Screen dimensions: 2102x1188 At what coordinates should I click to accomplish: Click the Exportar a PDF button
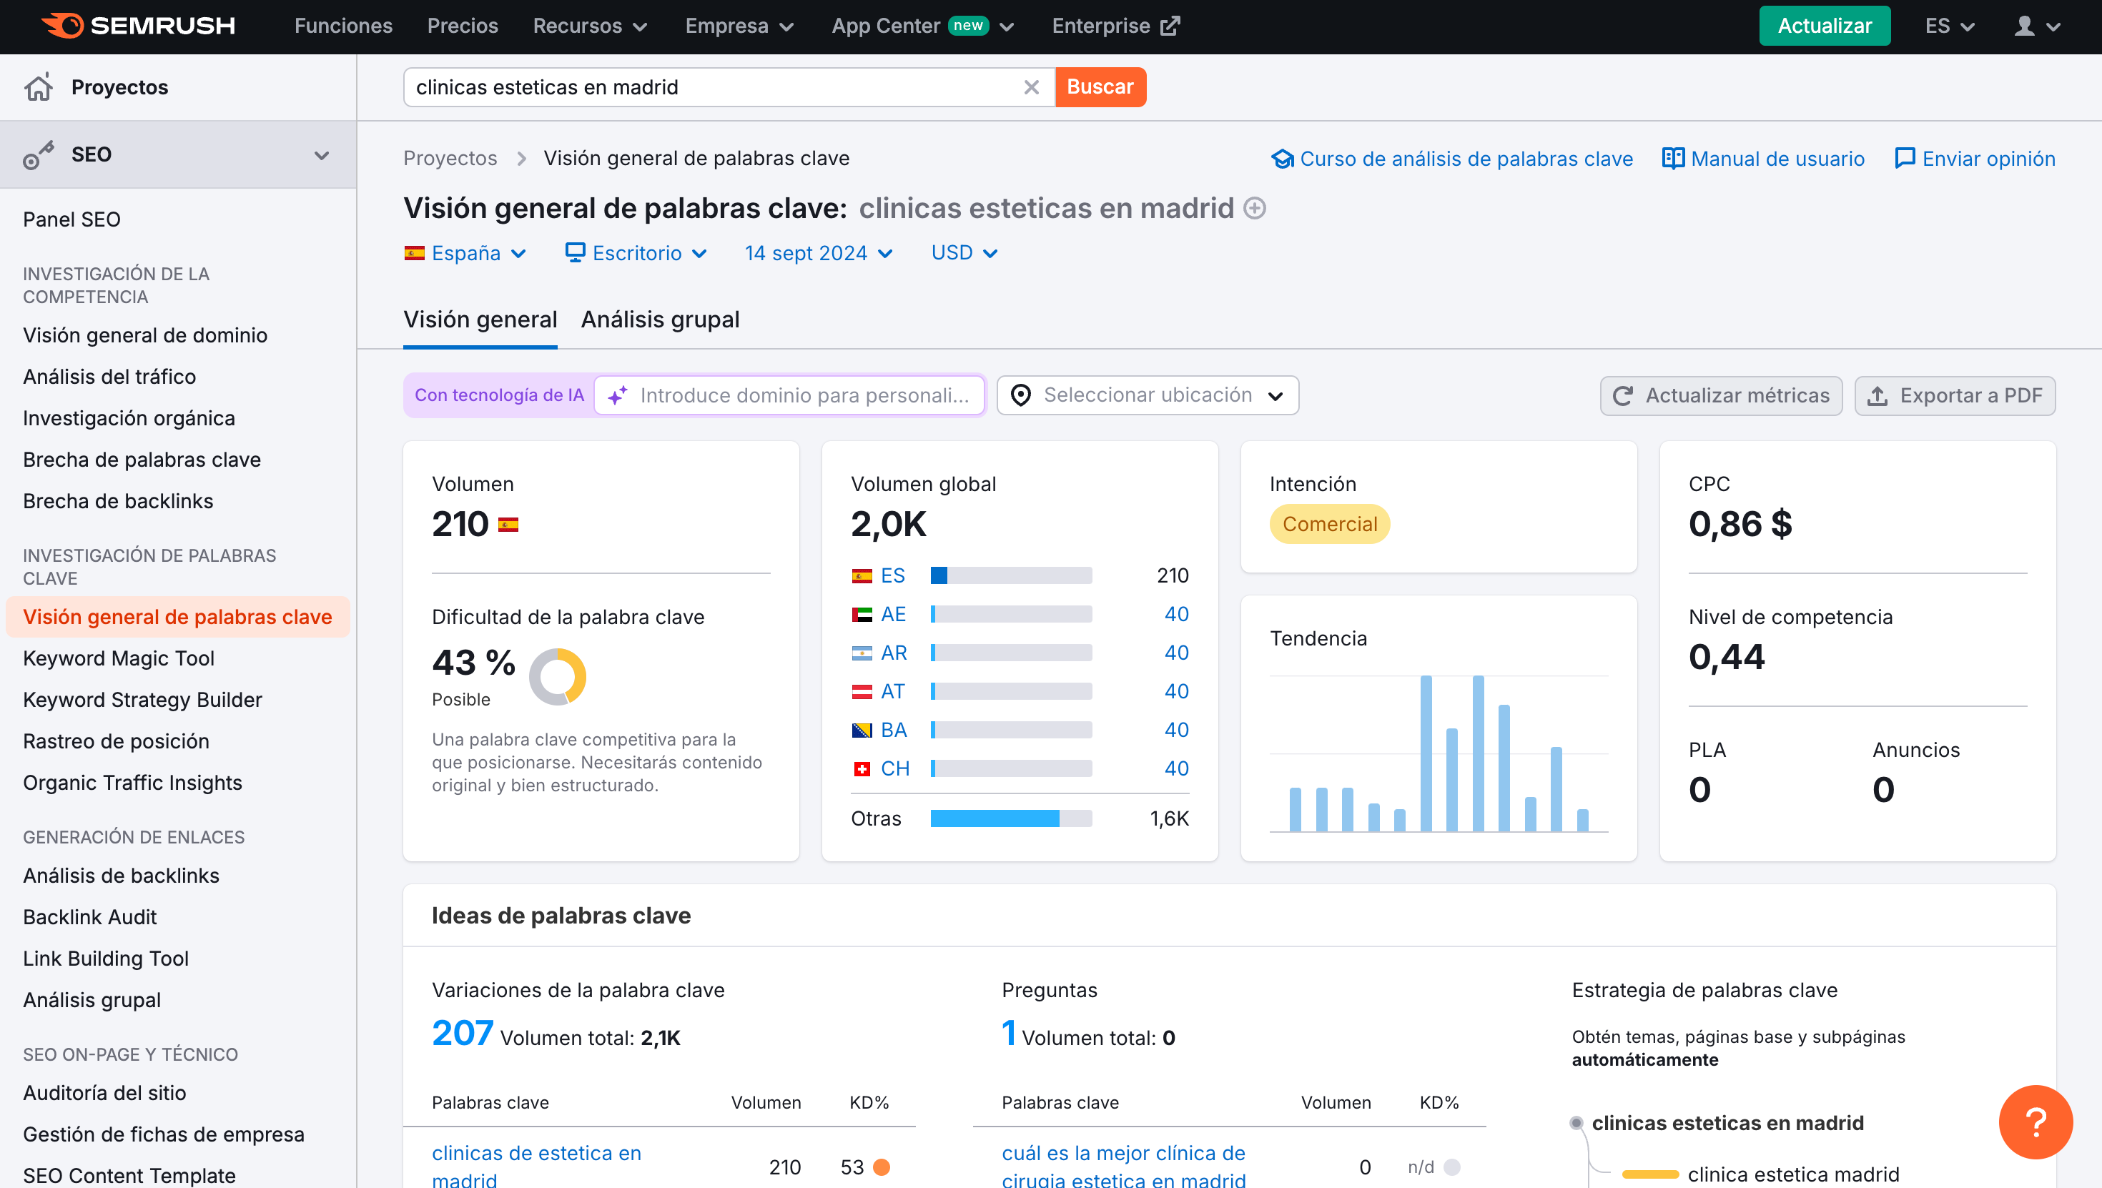pyautogui.click(x=1954, y=396)
